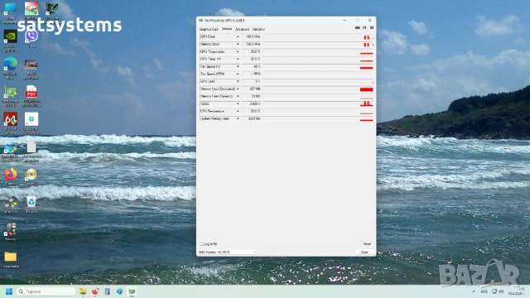The image size is (530, 298).
Task: Click the Fan Speed (%) graph
Action: 318,66
